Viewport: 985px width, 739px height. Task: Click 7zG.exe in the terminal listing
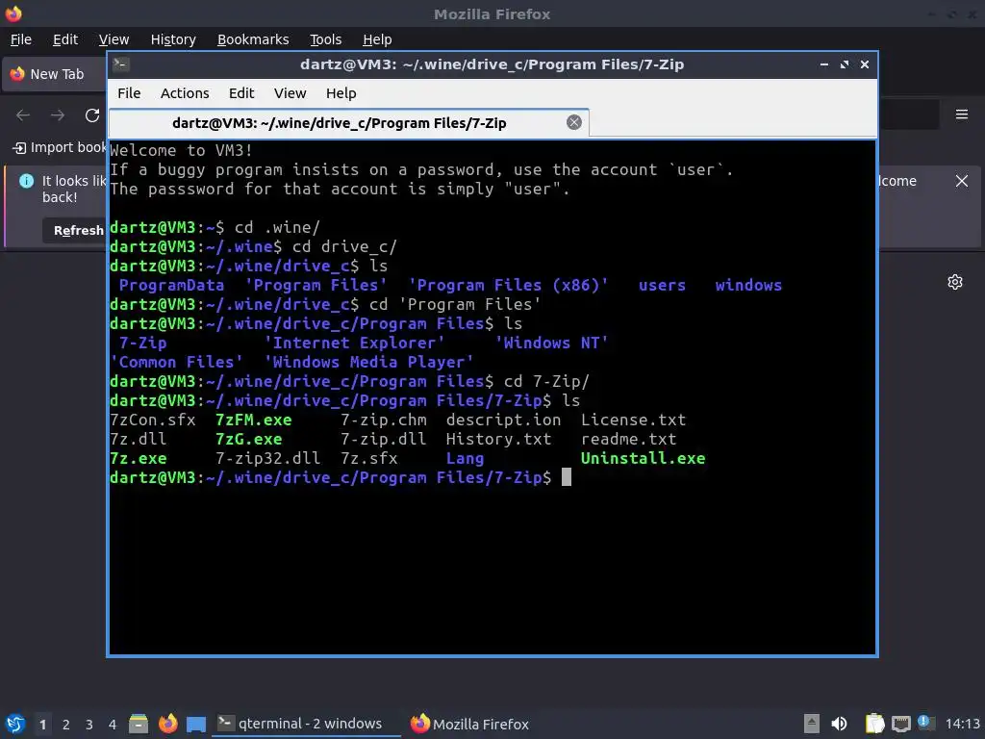pyautogui.click(x=249, y=439)
